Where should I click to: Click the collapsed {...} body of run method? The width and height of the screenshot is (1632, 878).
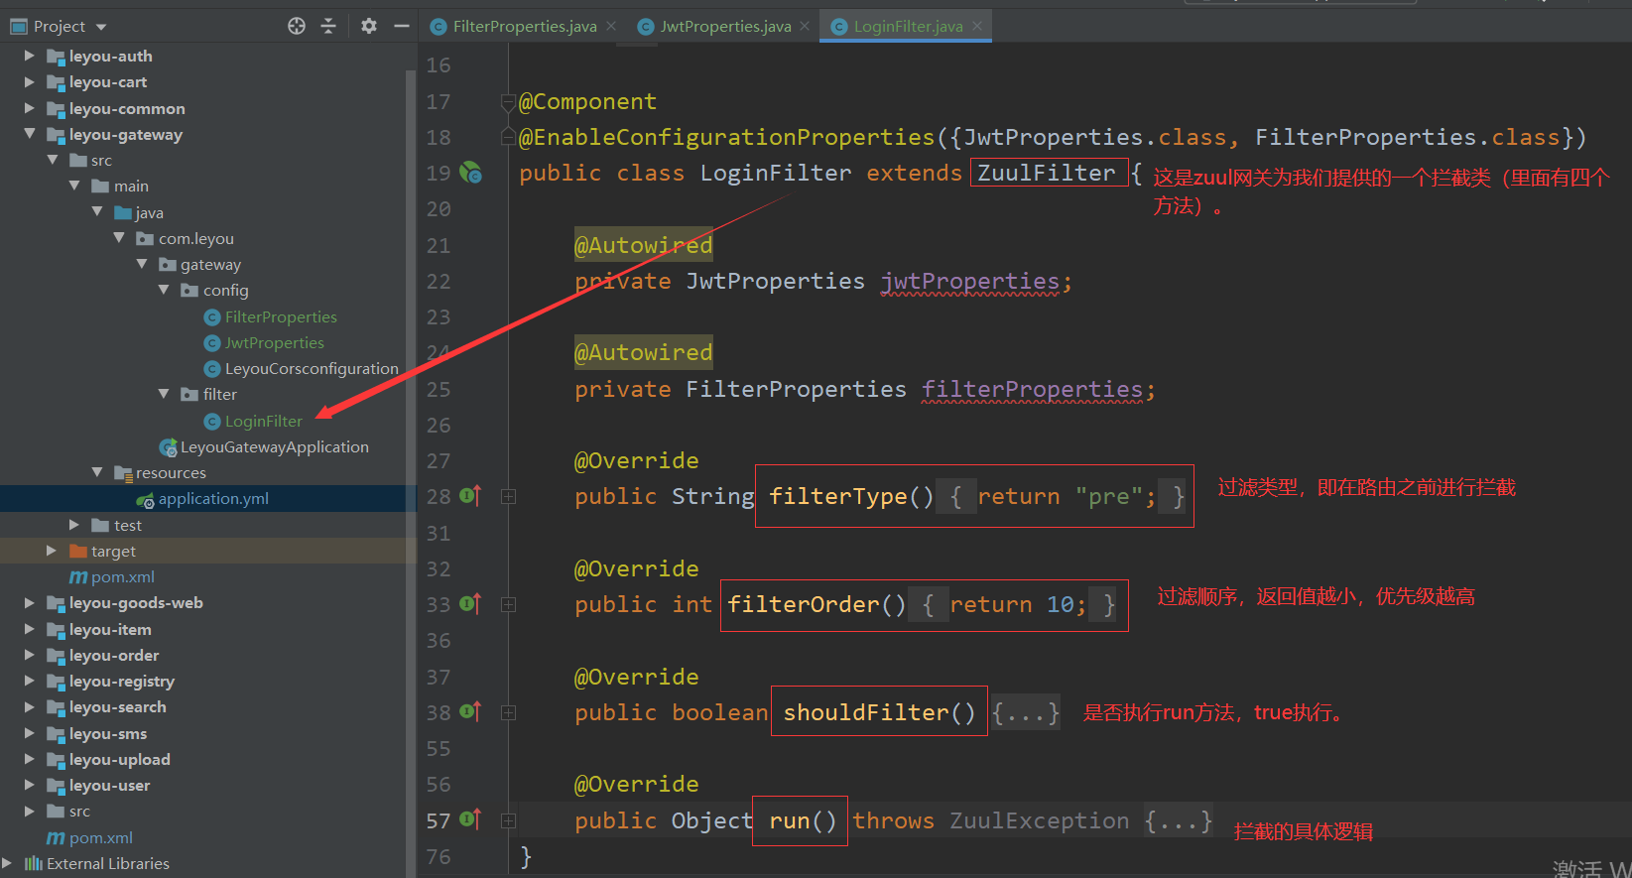[x=1179, y=820]
